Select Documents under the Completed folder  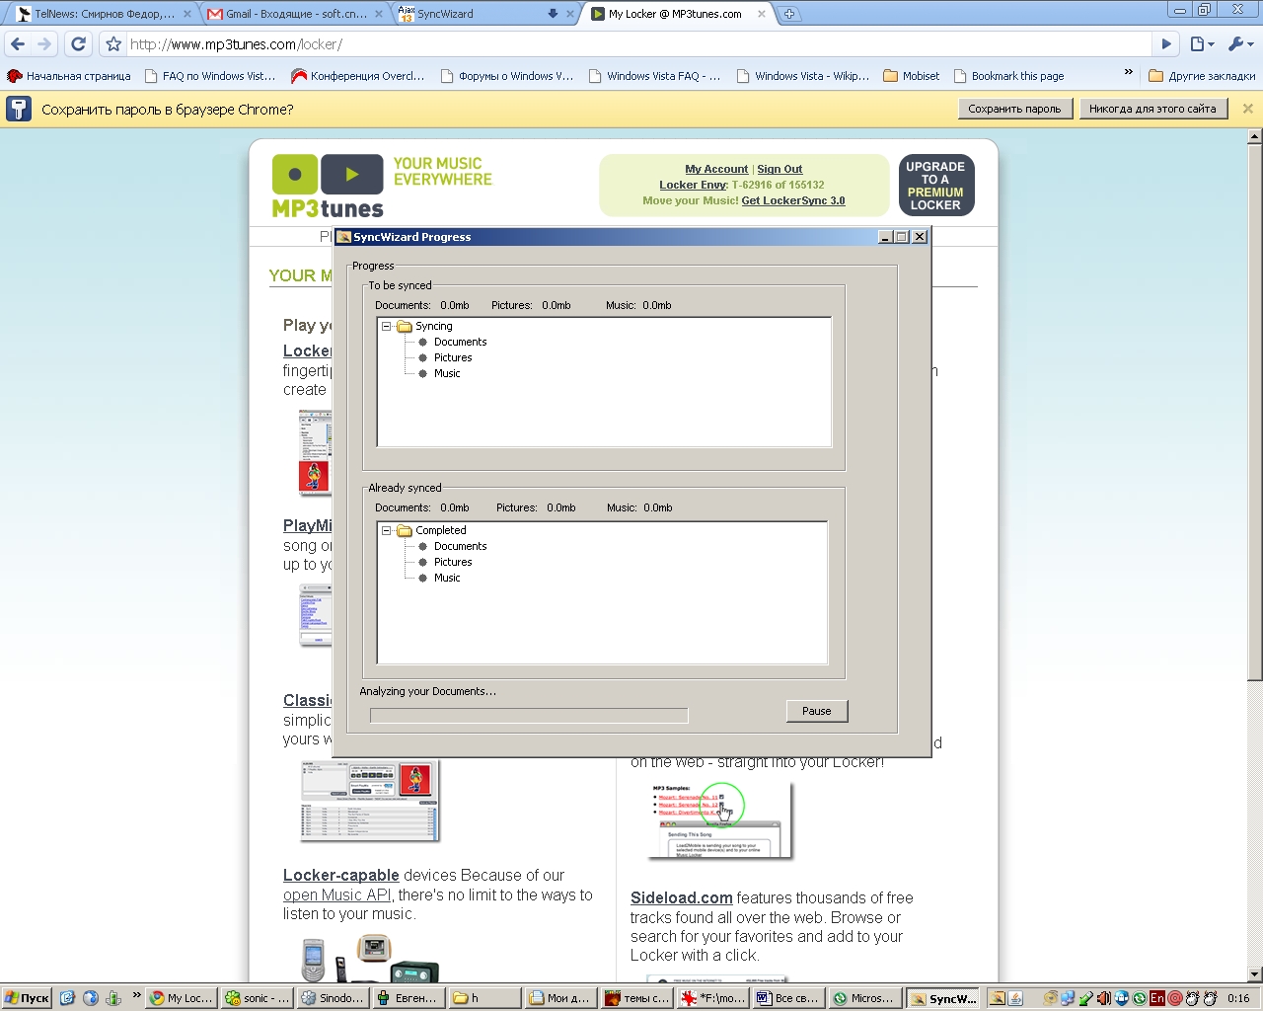(460, 546)
